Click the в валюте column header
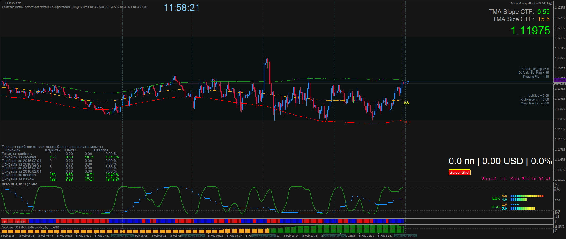 pos(101,150)
